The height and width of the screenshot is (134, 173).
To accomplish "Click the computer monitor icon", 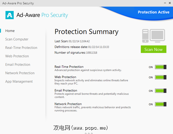I will tap(154, 36).
